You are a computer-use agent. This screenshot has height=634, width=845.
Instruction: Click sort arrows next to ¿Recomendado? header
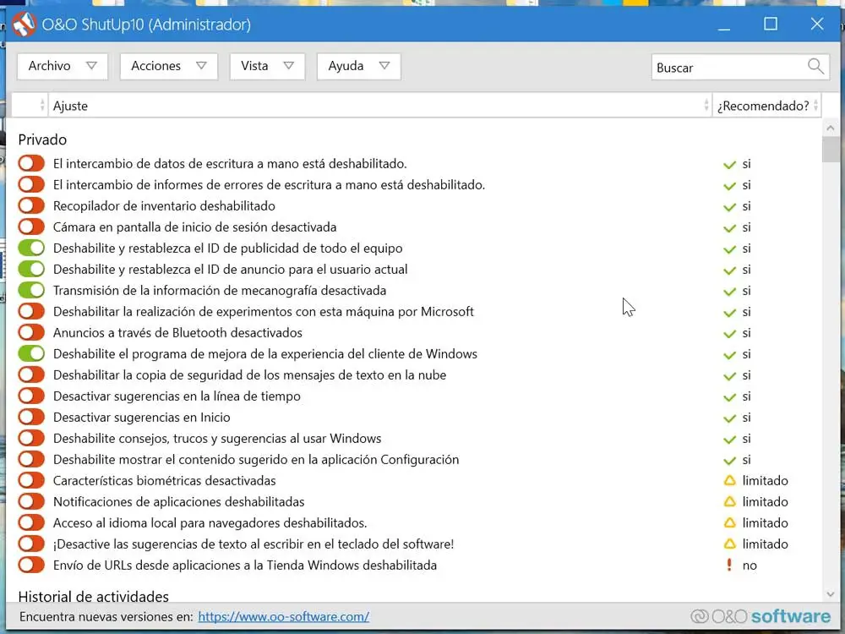[x=816, y=105]
